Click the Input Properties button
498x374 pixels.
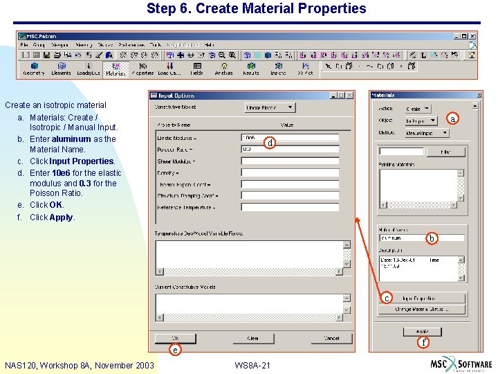[x=422, y=299]
